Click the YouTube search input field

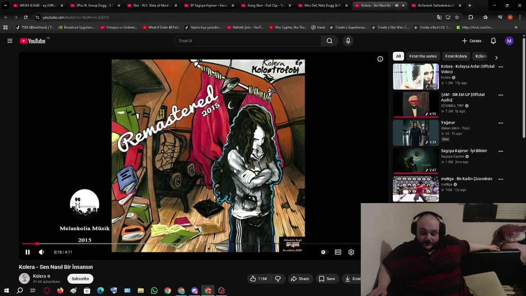(248, 41)
